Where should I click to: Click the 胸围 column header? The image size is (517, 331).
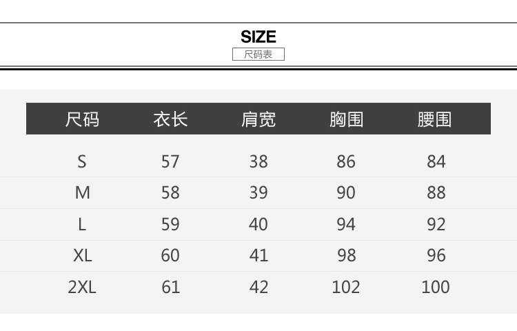[x=346, y=119]
